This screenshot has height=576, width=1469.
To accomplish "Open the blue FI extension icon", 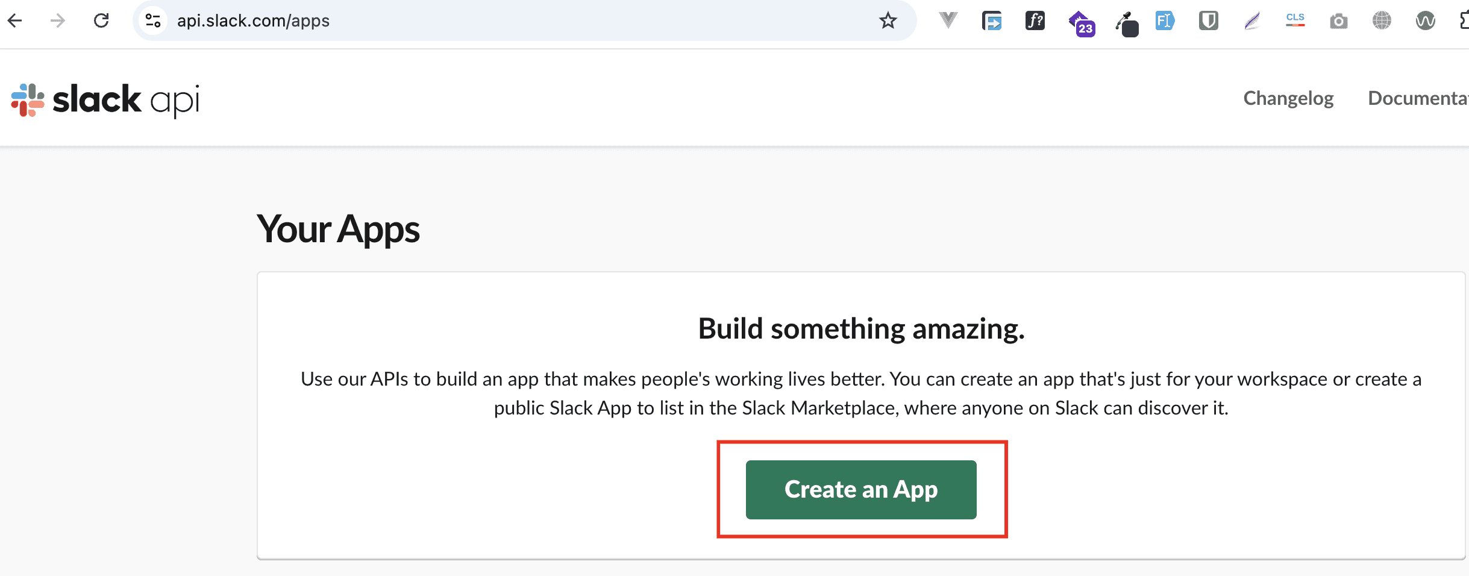I will pos(1165,21).
